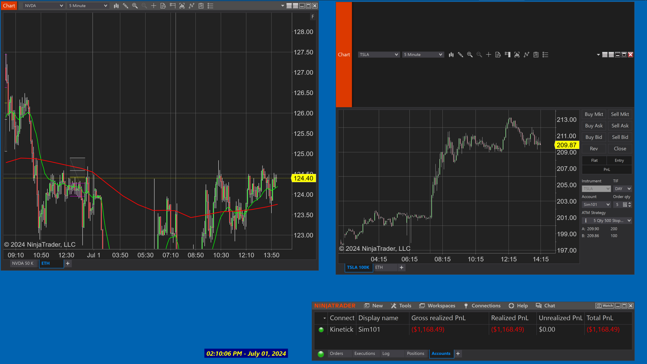
Task: Open Strategies icon on TSLA chart toolbar
Action: coord(536,55)
